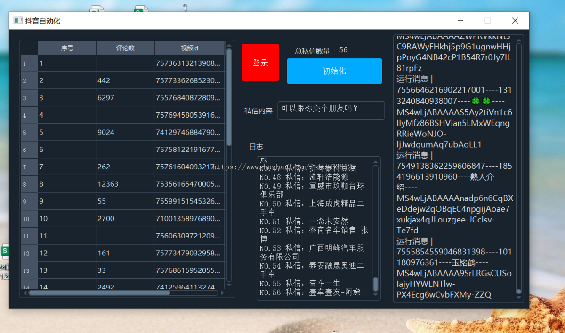Click the green S app icon at the screen's left edge
The width and height of the screenshot is (565, 333).
5,251
